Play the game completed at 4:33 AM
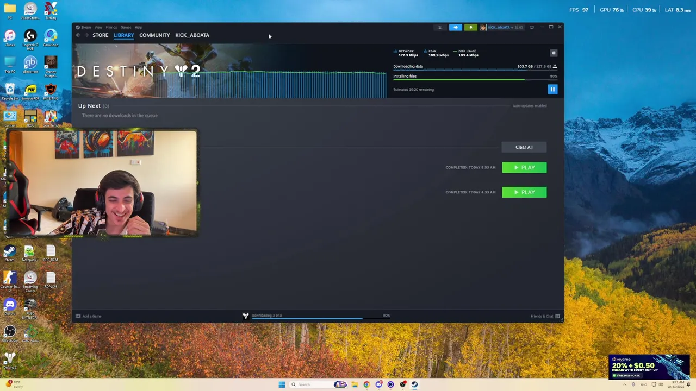The width and height of the screenshot is (696, 391). [524, 192]
